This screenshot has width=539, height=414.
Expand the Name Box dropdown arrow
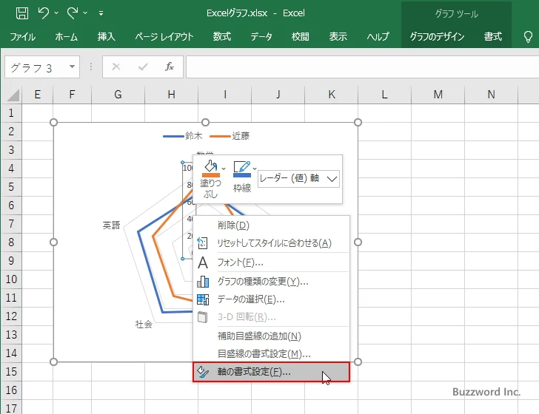[72, 67]
